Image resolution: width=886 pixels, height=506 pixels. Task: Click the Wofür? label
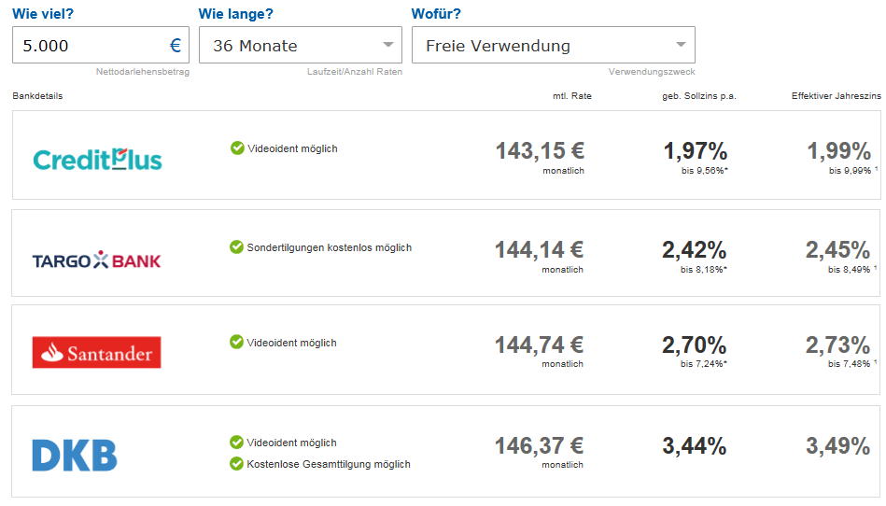click(x=436, y=14)
